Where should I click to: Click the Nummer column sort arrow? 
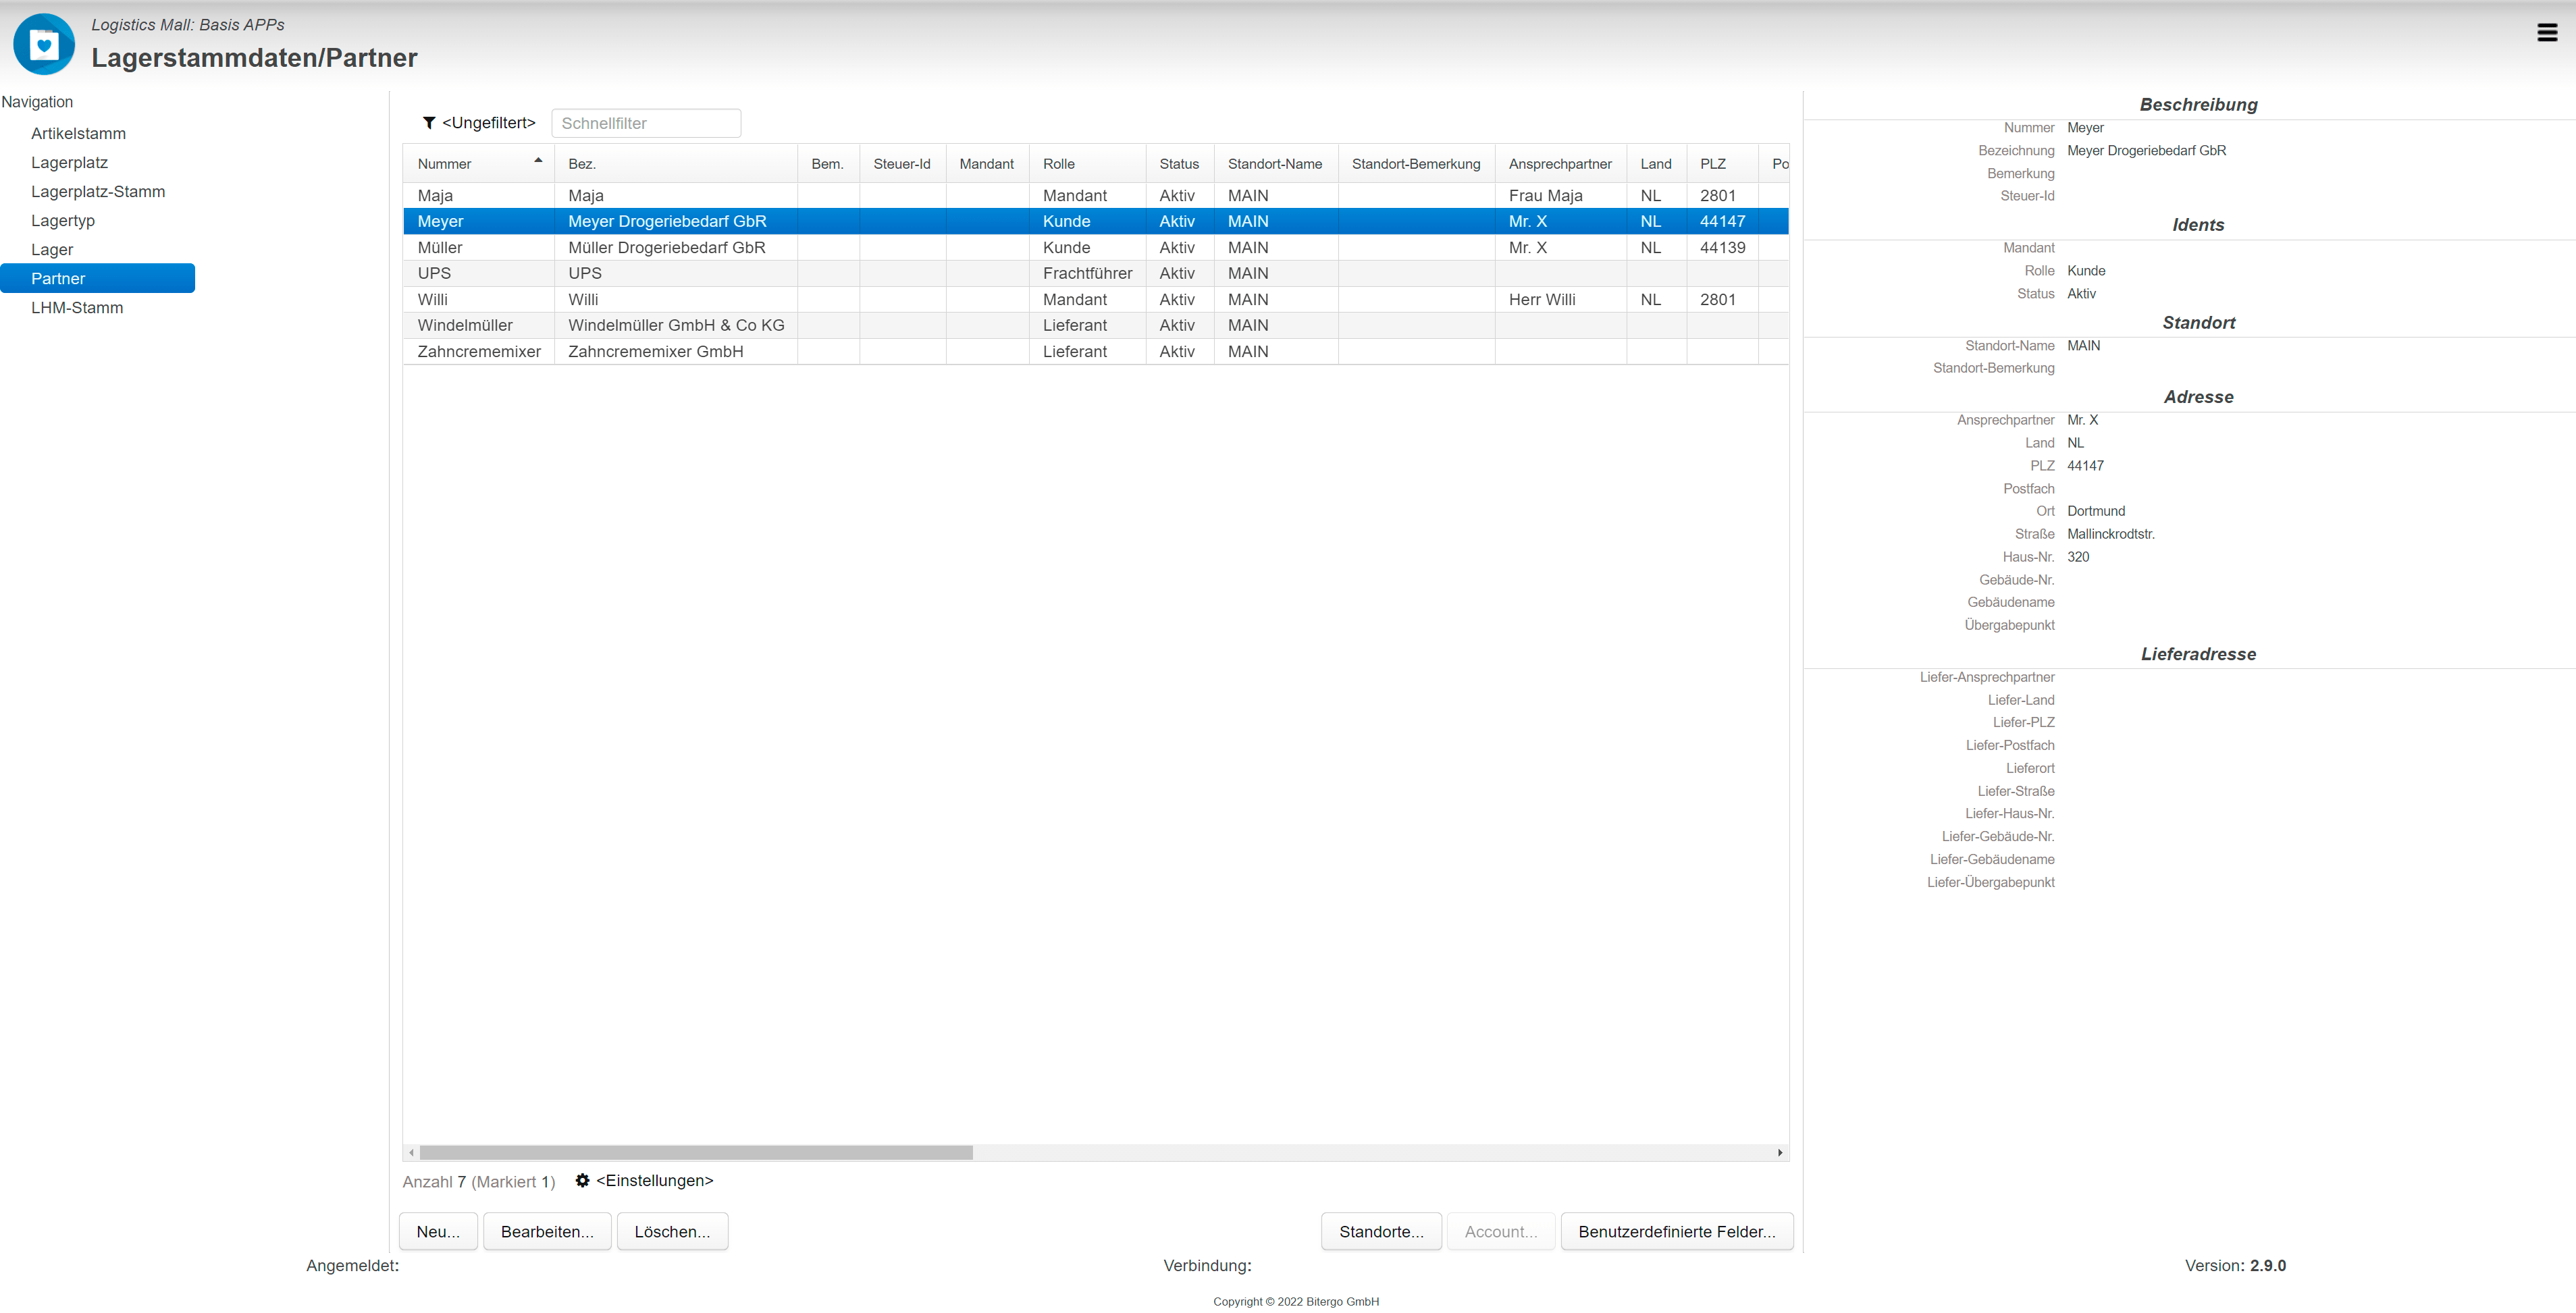tap(538, 160)
